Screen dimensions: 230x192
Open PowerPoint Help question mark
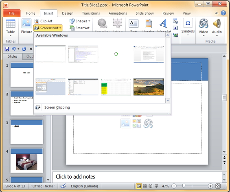(x=223, y=13)
